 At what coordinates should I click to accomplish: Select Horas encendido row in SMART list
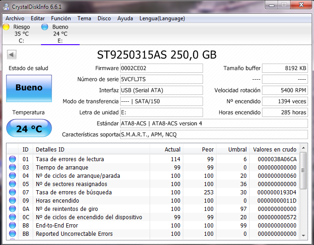pyautogui.click(x=153, y=200)
